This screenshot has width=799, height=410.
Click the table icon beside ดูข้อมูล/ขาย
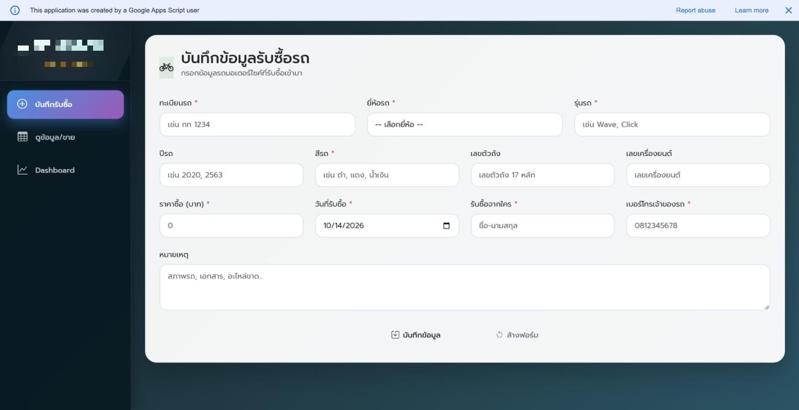click(x=22, y=137)
